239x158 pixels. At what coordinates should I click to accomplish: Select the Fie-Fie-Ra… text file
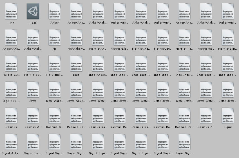click(206, 38)
